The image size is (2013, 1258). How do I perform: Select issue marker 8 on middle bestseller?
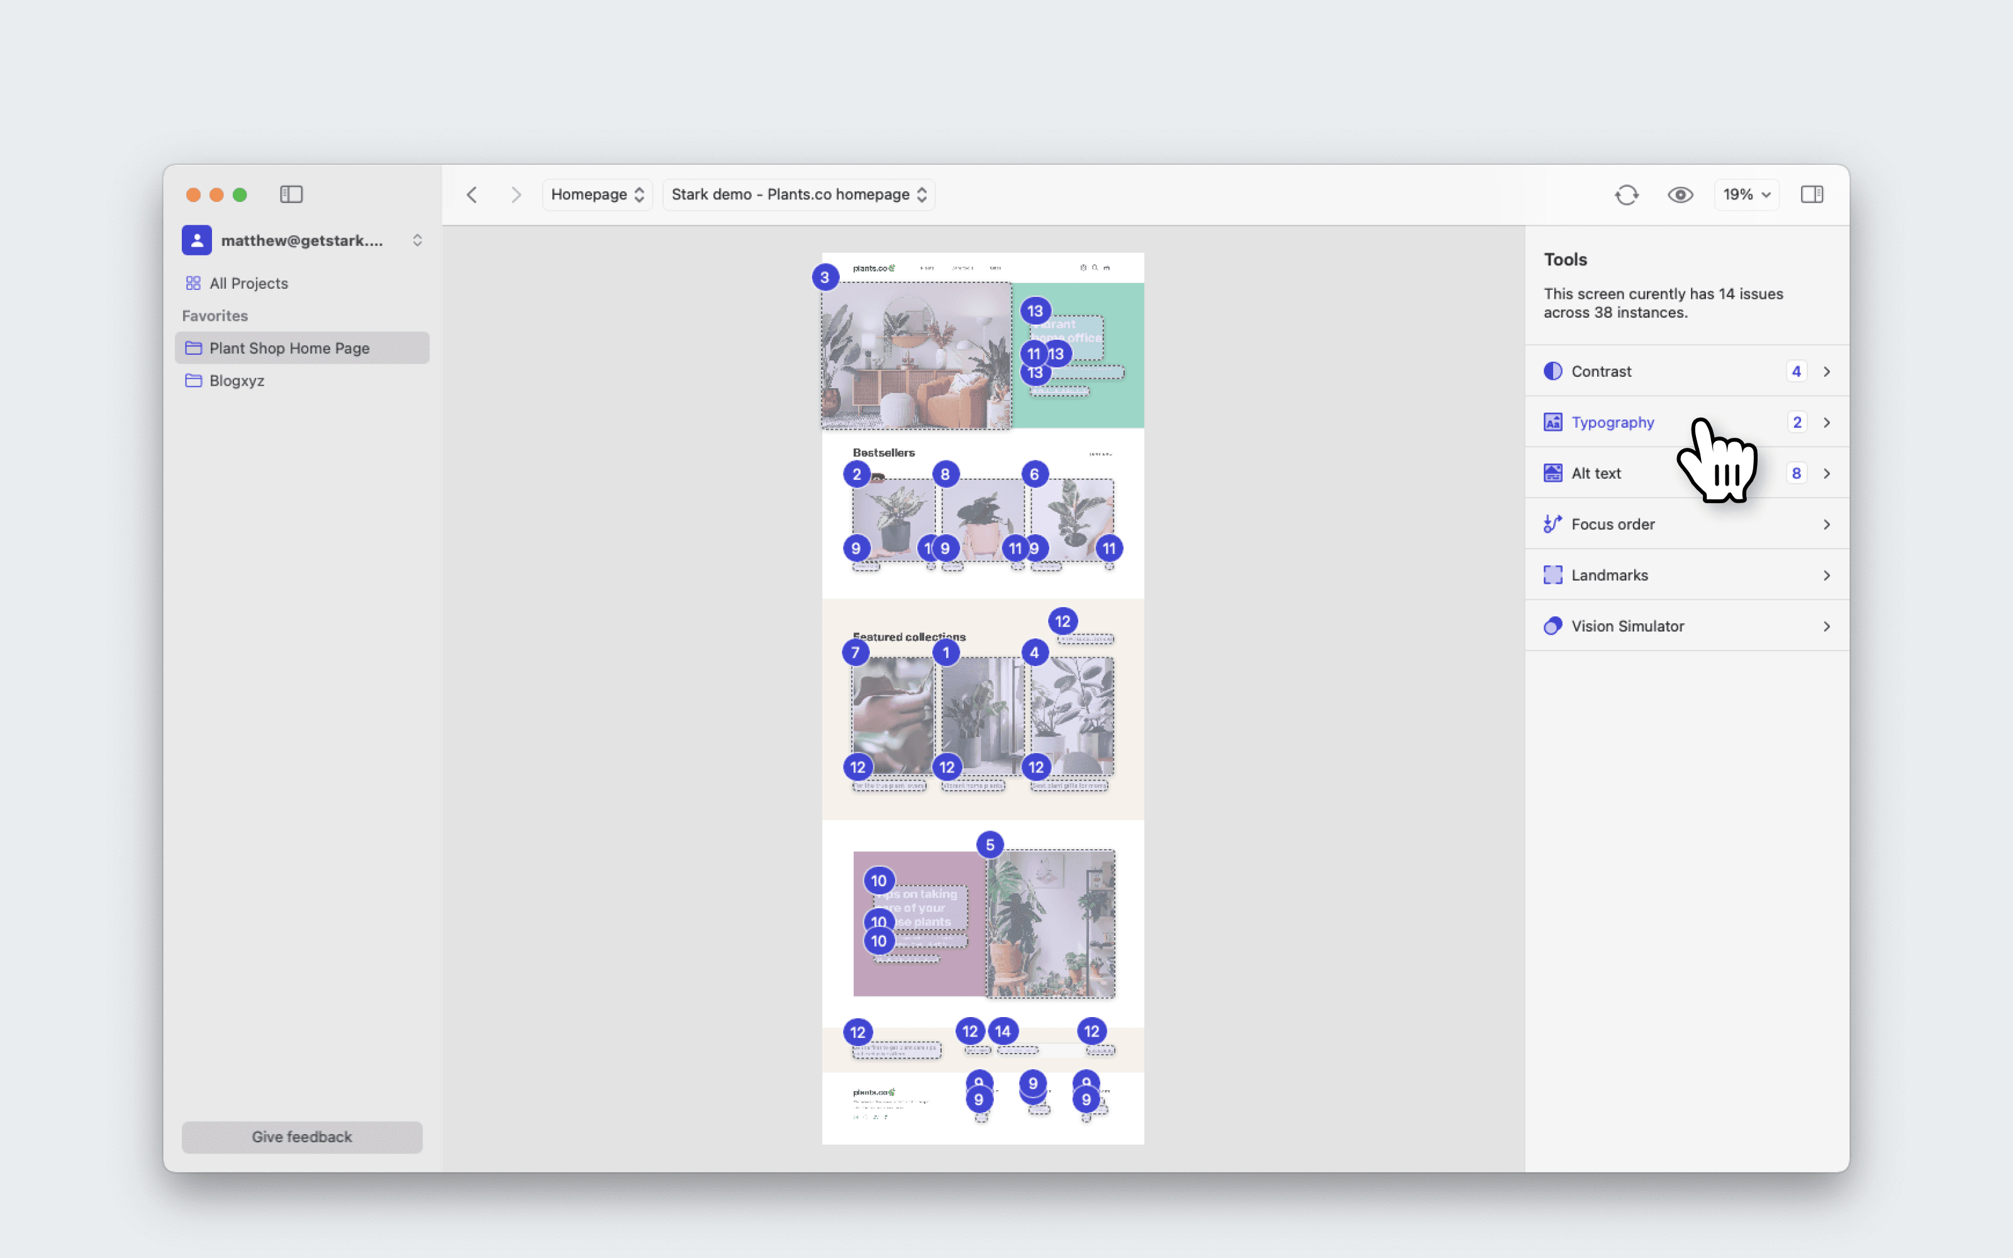pyautogui.click(x=945, y=474)
